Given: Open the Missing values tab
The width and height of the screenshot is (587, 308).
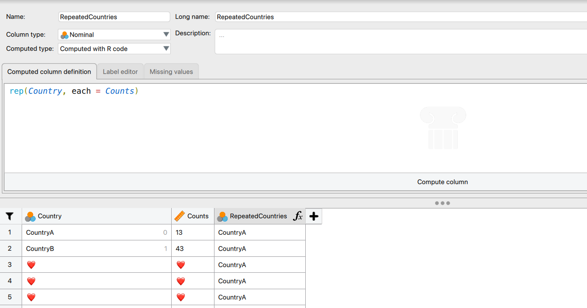Looking at the screenshot, I should point(171,72).
